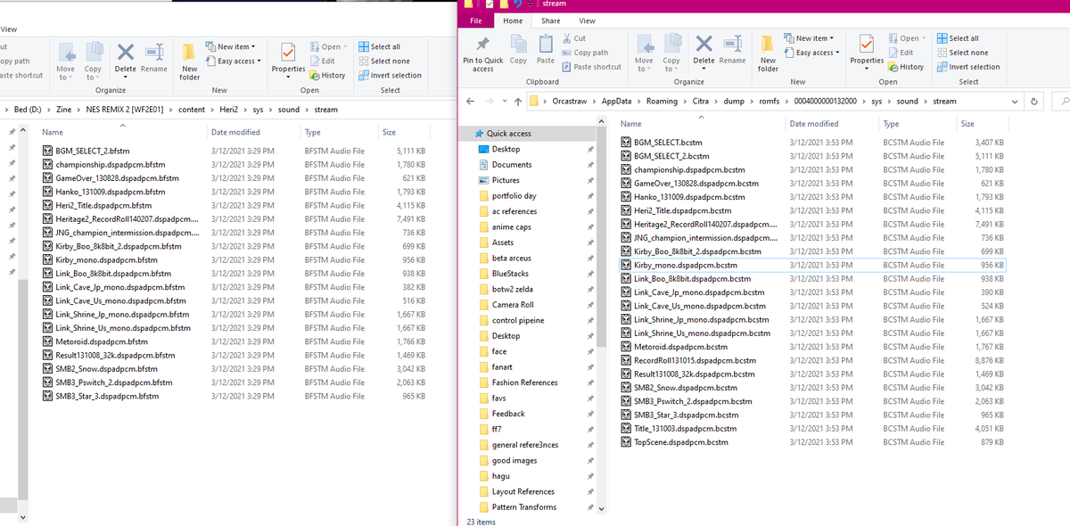Click Pin to Quick access in right window
The width and height of the screenshot is (1070, 526).
(482, 53)
